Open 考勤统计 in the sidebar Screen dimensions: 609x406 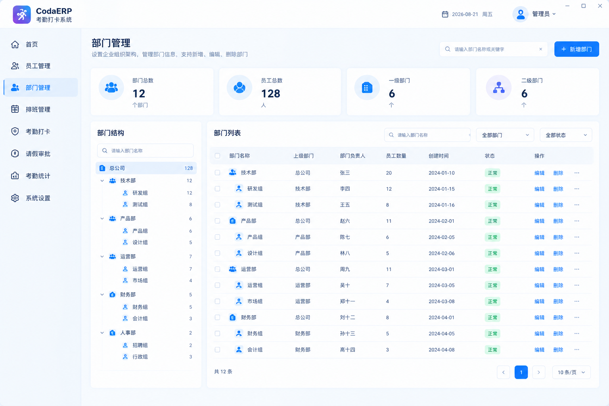(x=41, y=176)
